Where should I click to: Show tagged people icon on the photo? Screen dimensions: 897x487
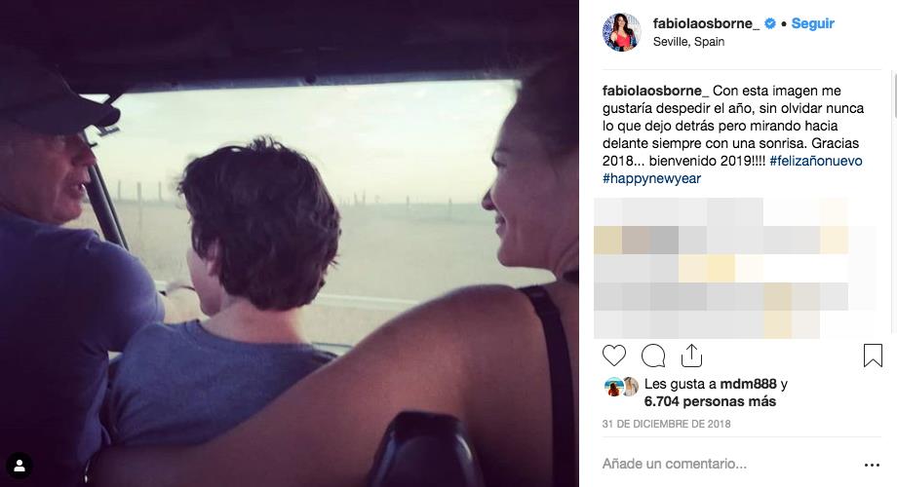pyautogui.click(x=19, y=467)
